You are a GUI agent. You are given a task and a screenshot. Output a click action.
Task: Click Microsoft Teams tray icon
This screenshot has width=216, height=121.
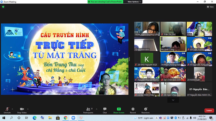pos(160,118)
